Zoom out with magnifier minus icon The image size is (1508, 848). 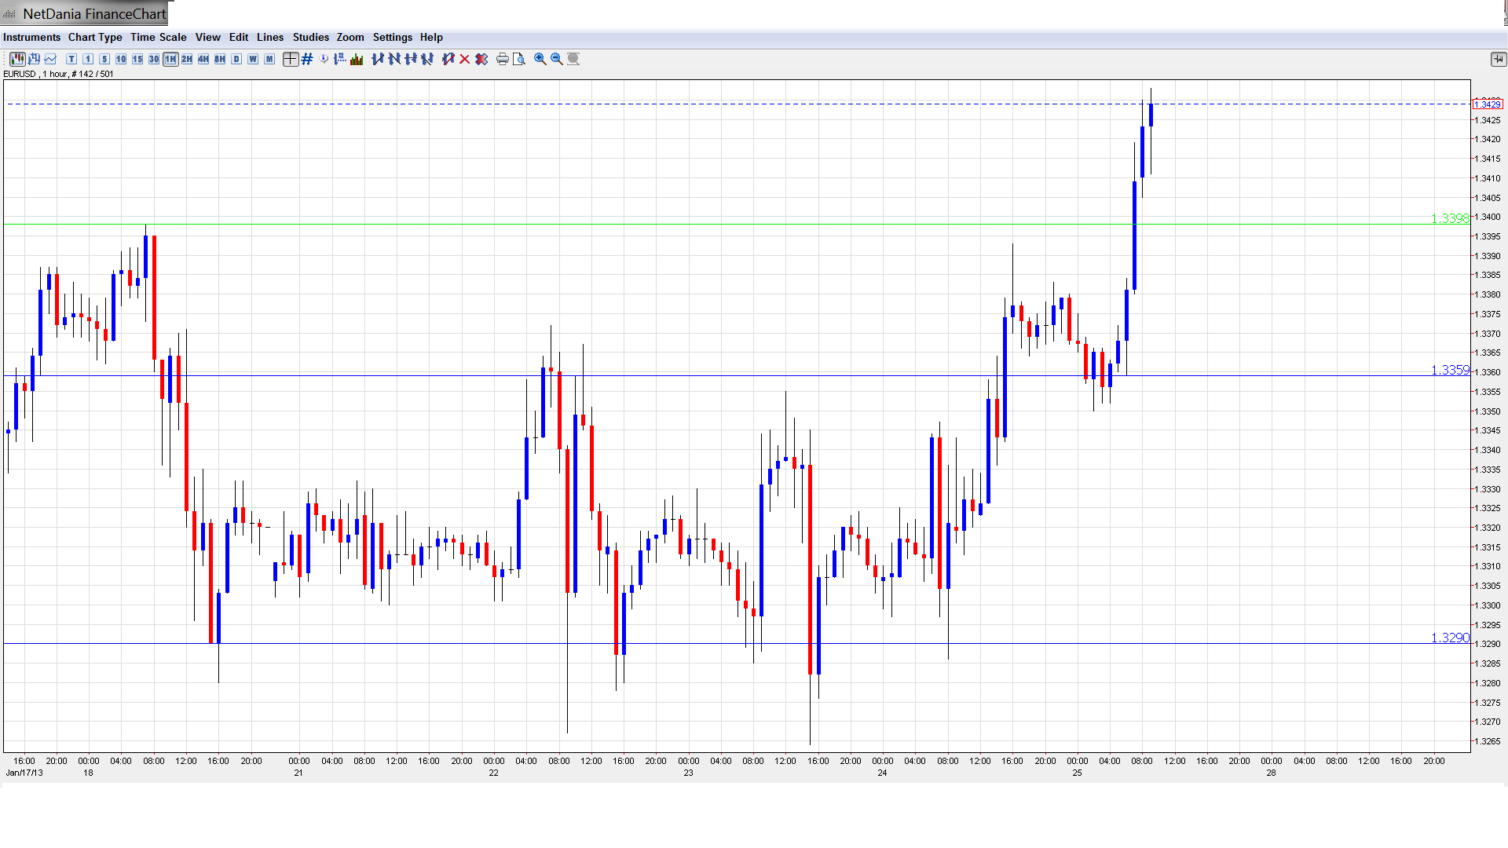(557, 59)
